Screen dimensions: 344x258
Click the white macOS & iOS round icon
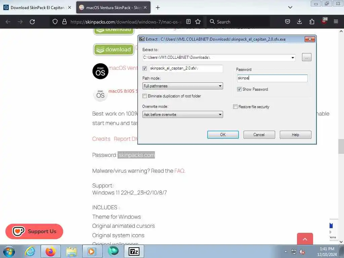100,94
